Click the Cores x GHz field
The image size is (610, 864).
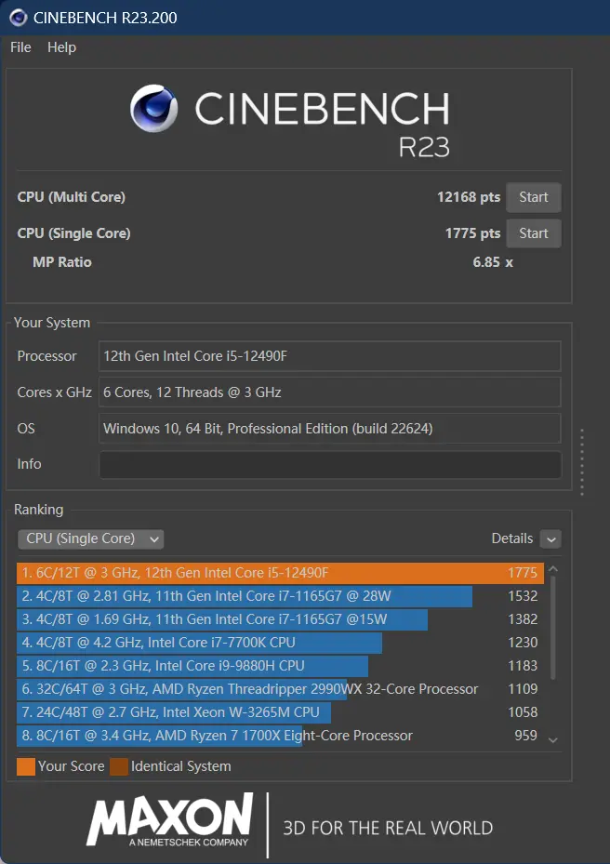329,392
